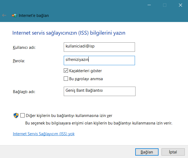The width and height of the screenshot is (188, 158).
Task: Click the ISS bilgilerini yazın heading
Action: 69,33
